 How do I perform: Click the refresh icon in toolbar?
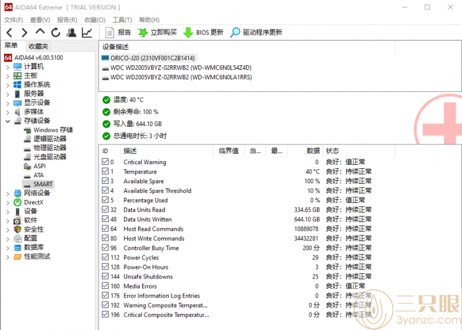[x=55, y=32]
